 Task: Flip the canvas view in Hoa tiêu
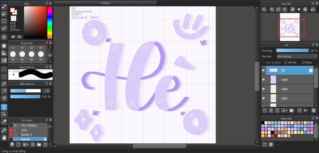tap(313, 9)
